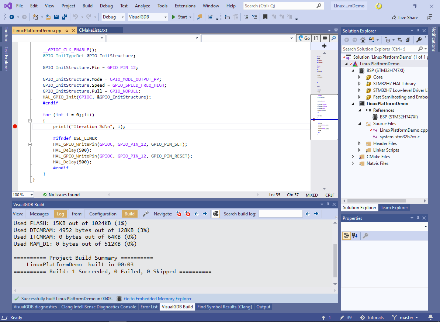Click the build log color palette icon

pyautogui.click(x=216, y=214)
